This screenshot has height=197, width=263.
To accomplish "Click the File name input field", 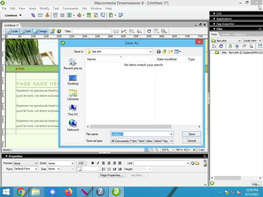I will 140,134.
